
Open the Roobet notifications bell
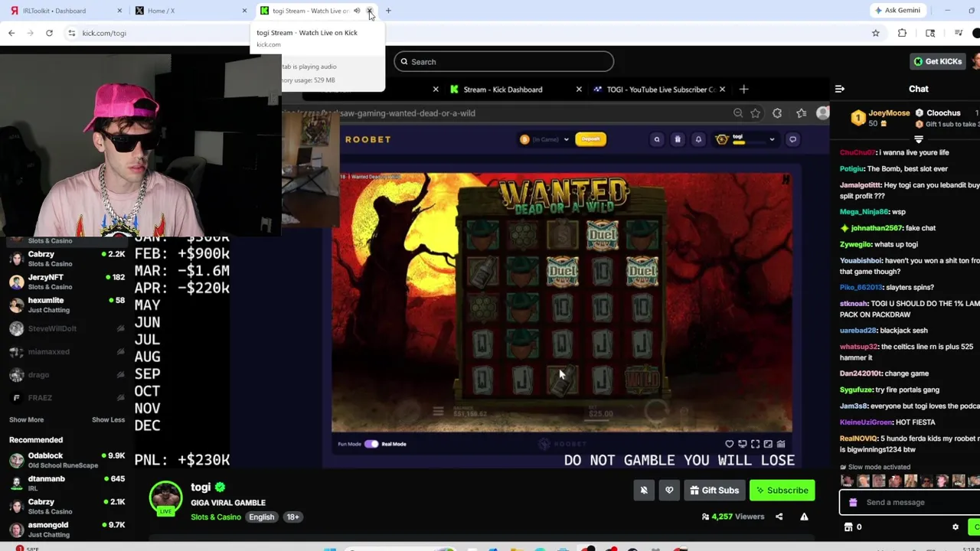pos(698,139)
